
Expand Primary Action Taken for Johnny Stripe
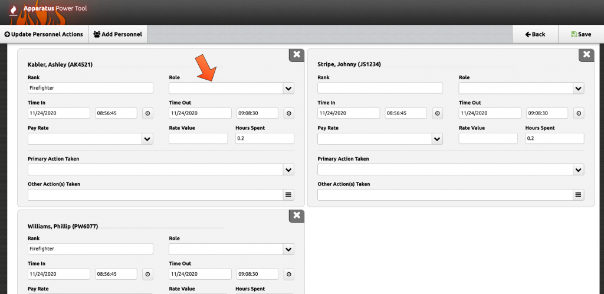coord(578,170)
